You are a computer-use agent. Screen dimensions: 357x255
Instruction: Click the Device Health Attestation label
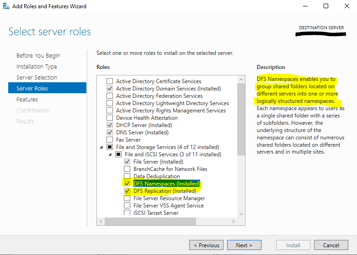[147, 118]
